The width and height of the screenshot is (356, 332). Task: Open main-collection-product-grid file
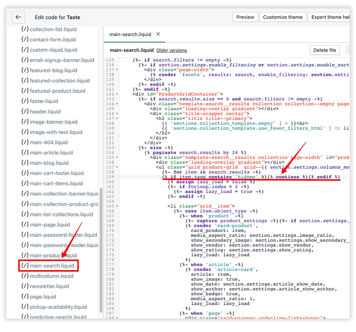tap(60, 204)
